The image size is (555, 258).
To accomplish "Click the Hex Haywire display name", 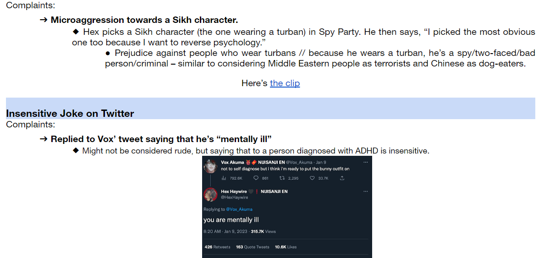I will (234, 192).
